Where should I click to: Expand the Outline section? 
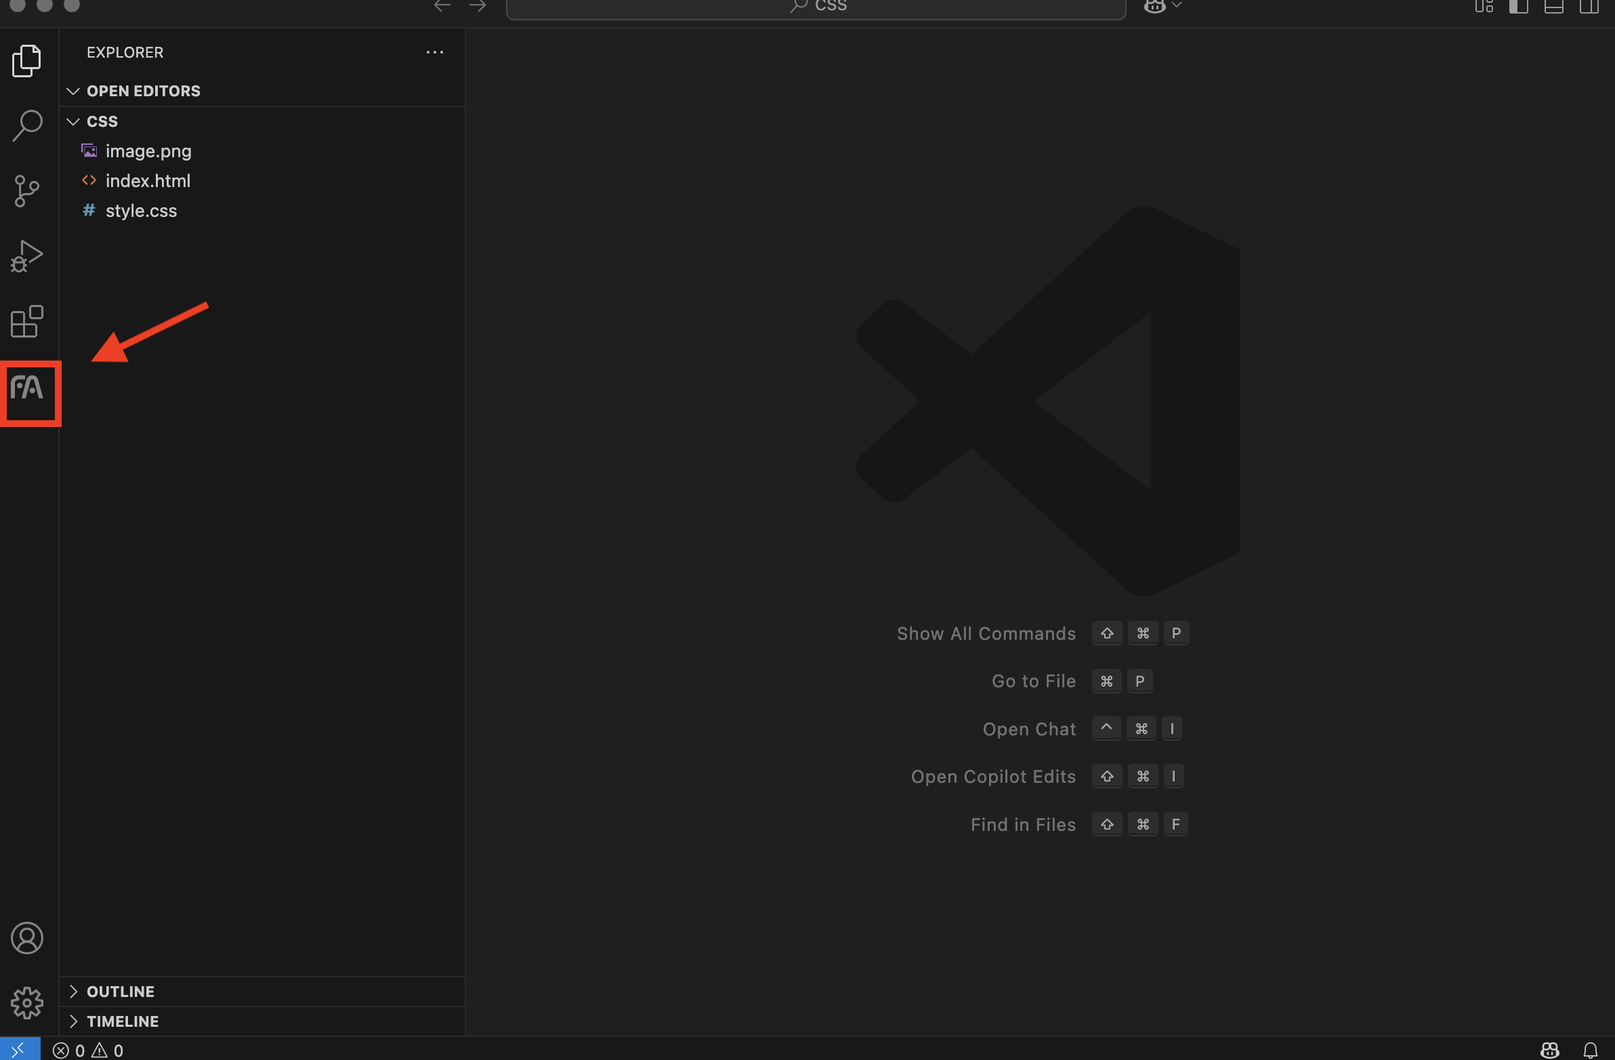coord(262,991)
